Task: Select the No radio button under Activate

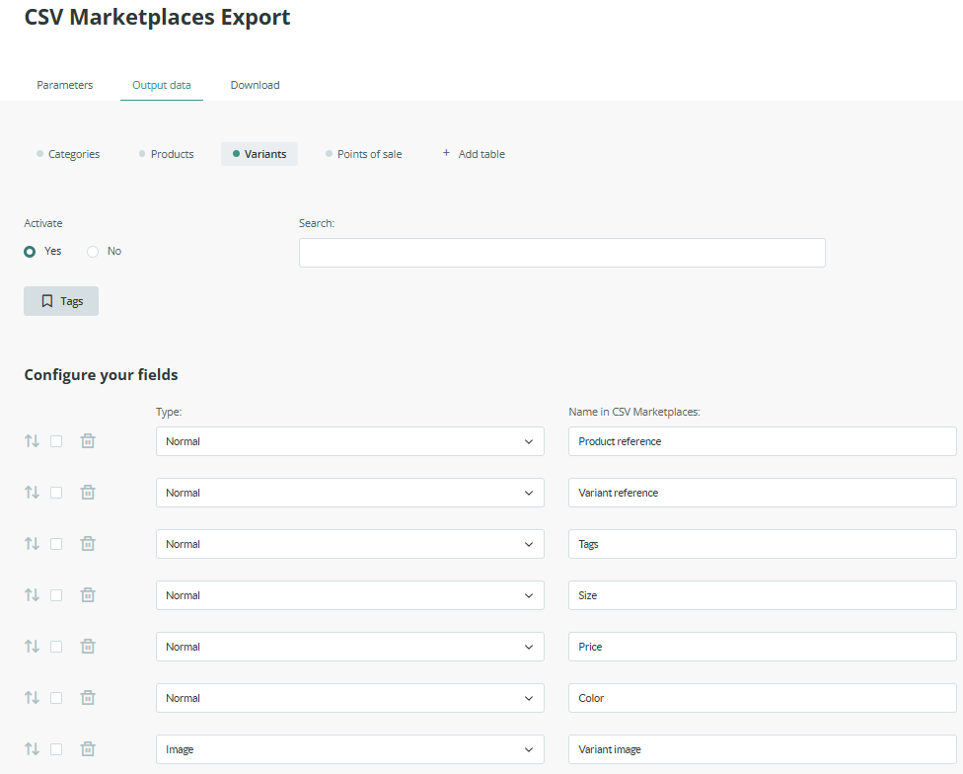Action: 94,252
